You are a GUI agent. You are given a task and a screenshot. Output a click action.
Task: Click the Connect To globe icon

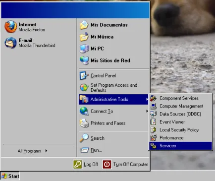pos(84,111)
